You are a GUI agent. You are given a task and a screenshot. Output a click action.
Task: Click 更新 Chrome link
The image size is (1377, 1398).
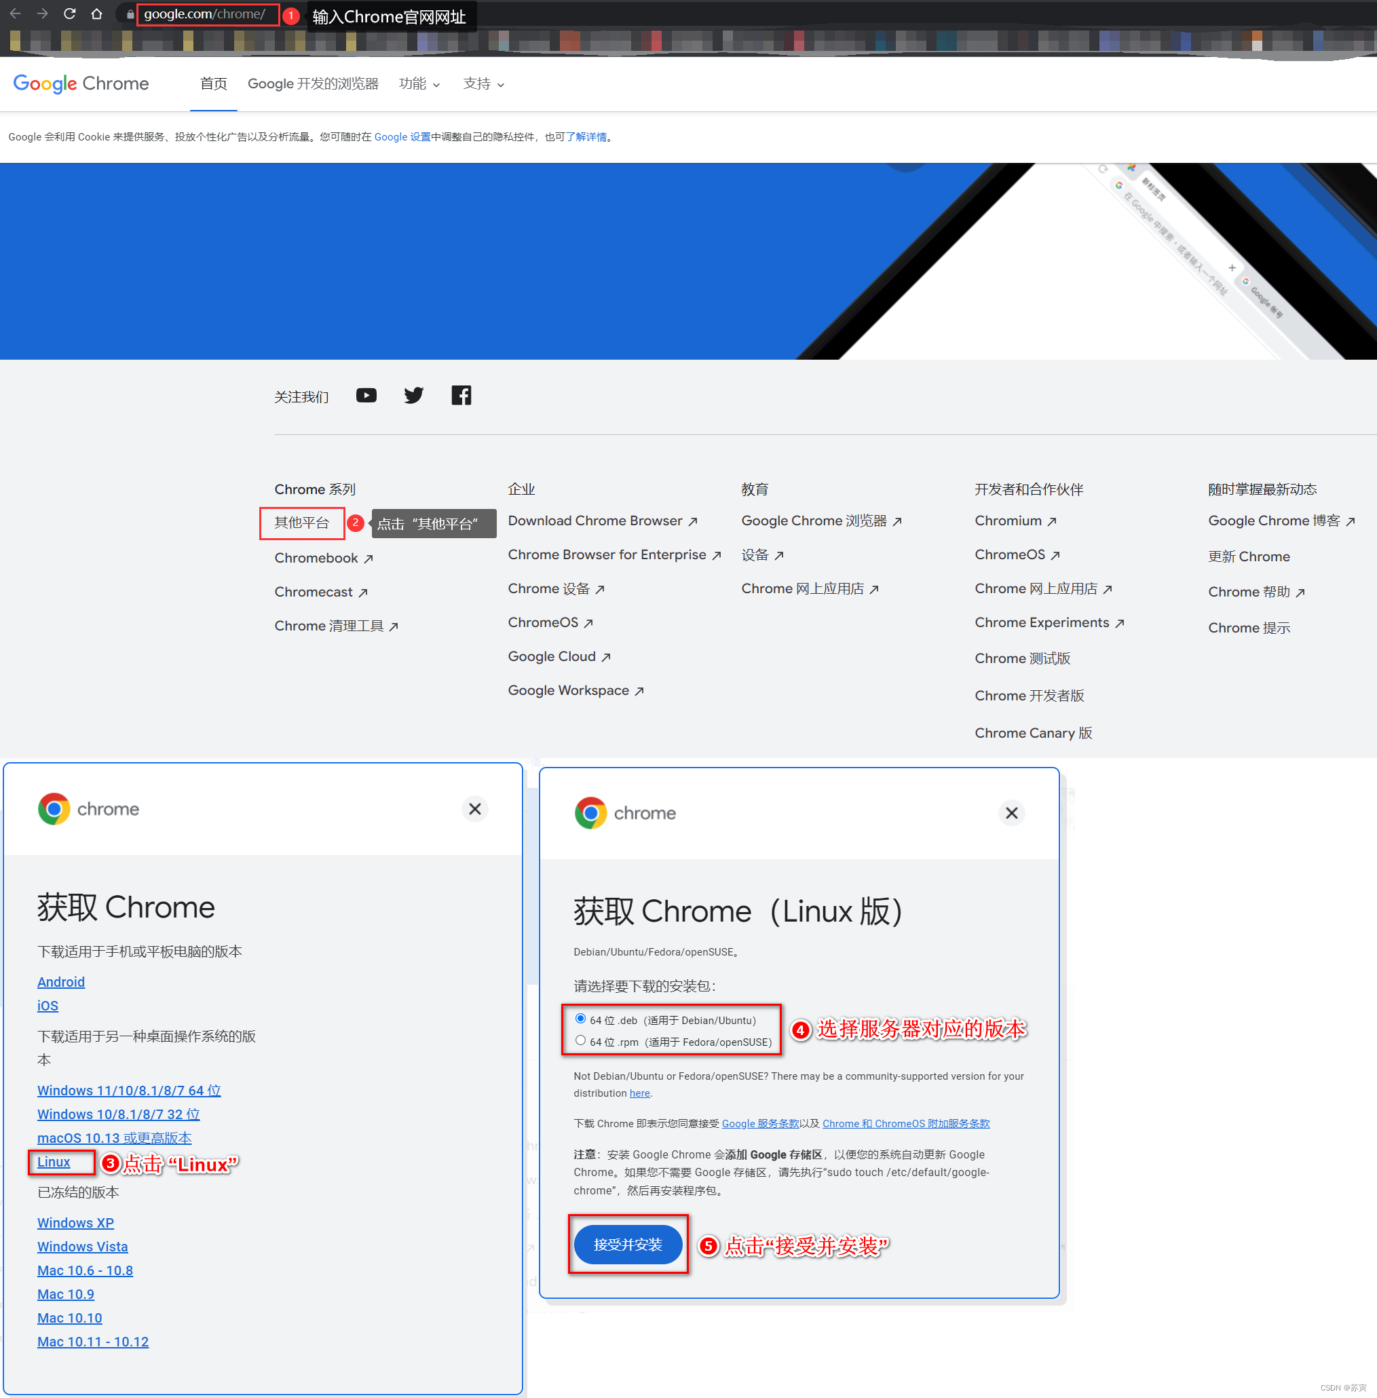pos(1249,556)
